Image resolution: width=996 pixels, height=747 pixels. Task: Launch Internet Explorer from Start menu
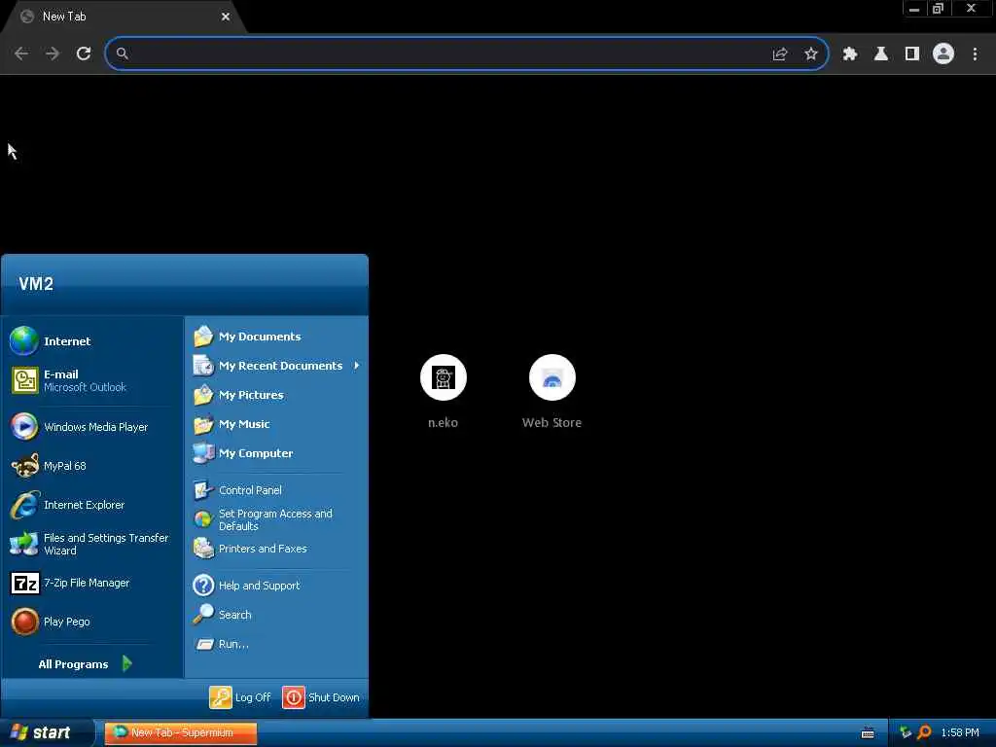92,505
